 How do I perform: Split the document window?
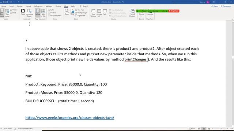pyautogui.click(x=105, y=12)
